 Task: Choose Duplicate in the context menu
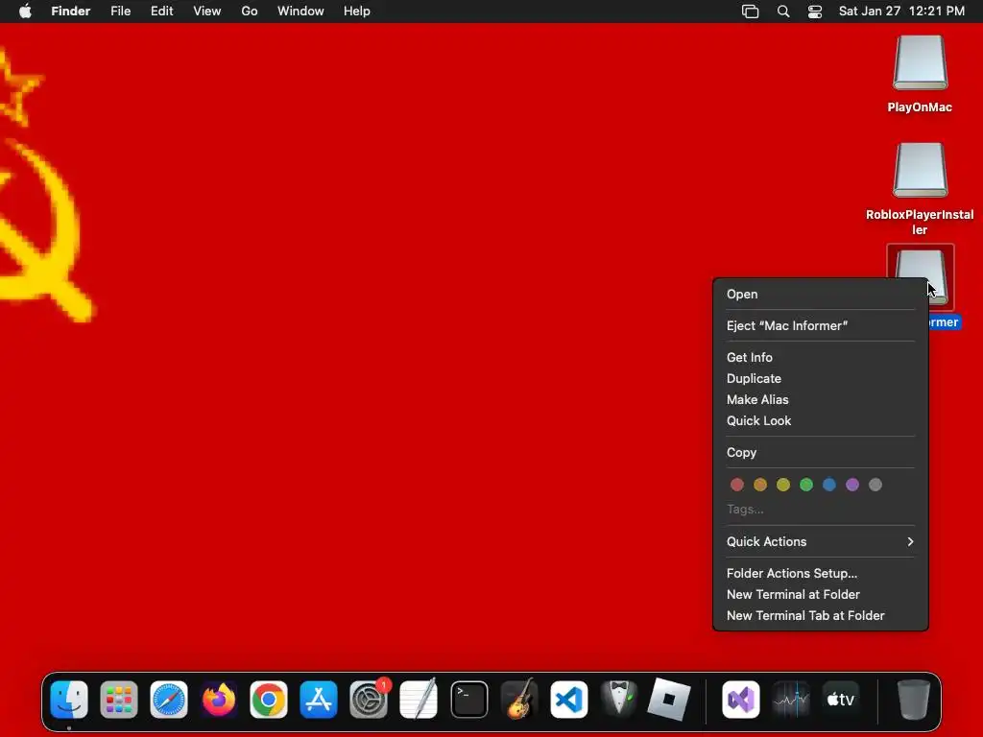click(821, 378)
